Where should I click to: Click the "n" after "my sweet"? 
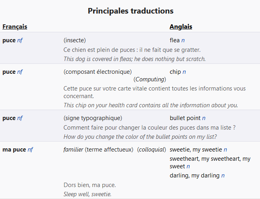pyautogui.click(x=188, y=166)
